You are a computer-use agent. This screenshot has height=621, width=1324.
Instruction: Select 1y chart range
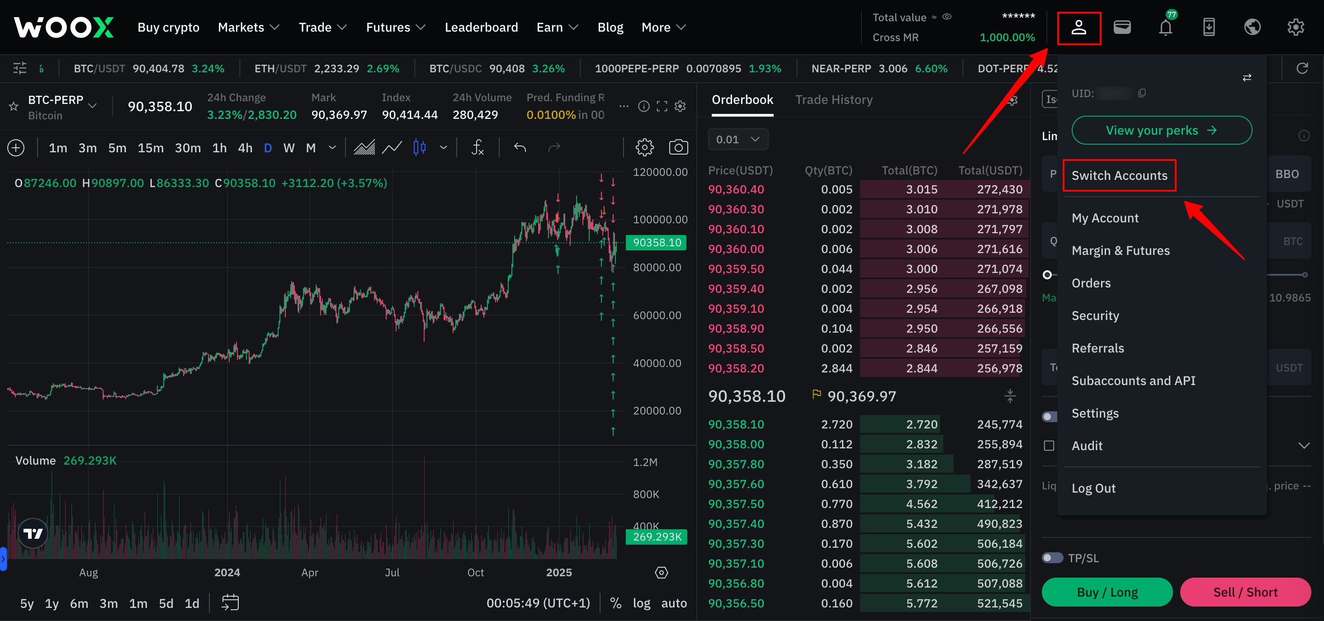[x=52, y=603]
